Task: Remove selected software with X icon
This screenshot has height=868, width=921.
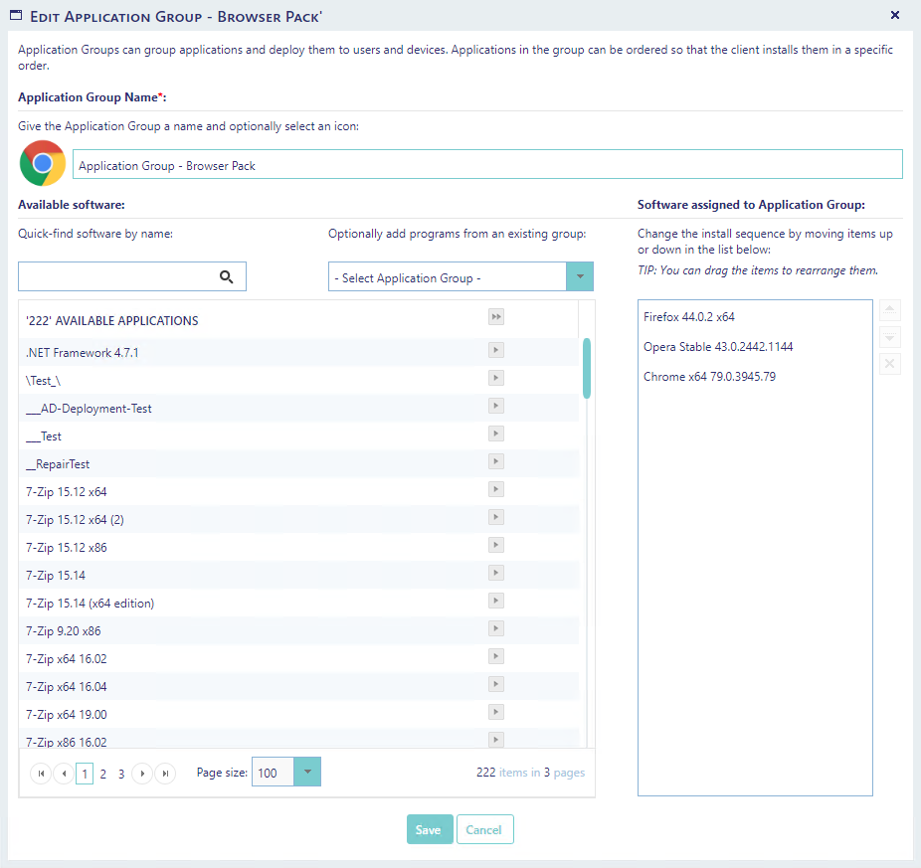Action: coord(890,364)
